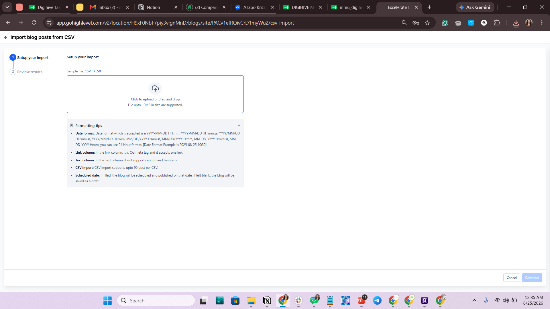This screenshot has height=309, width=550.
Task: Open site information icon in address bar
Action: [49, 23]
